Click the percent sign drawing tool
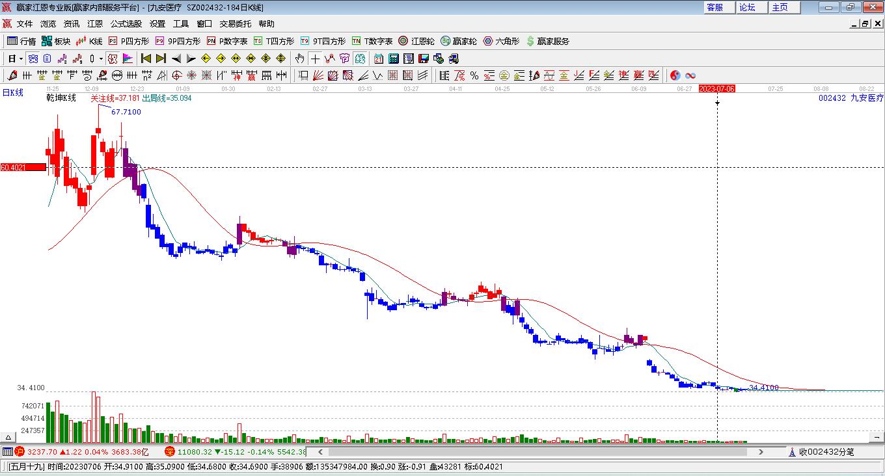Image resolution: width=885 pixels, height=476 pixels. coord(474,75)
